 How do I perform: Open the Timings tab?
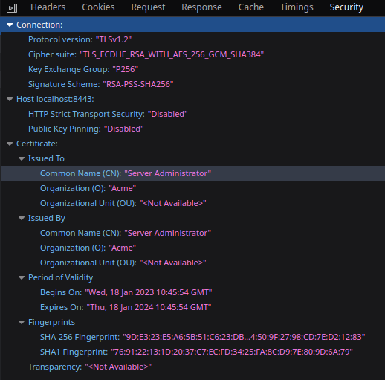297,7
